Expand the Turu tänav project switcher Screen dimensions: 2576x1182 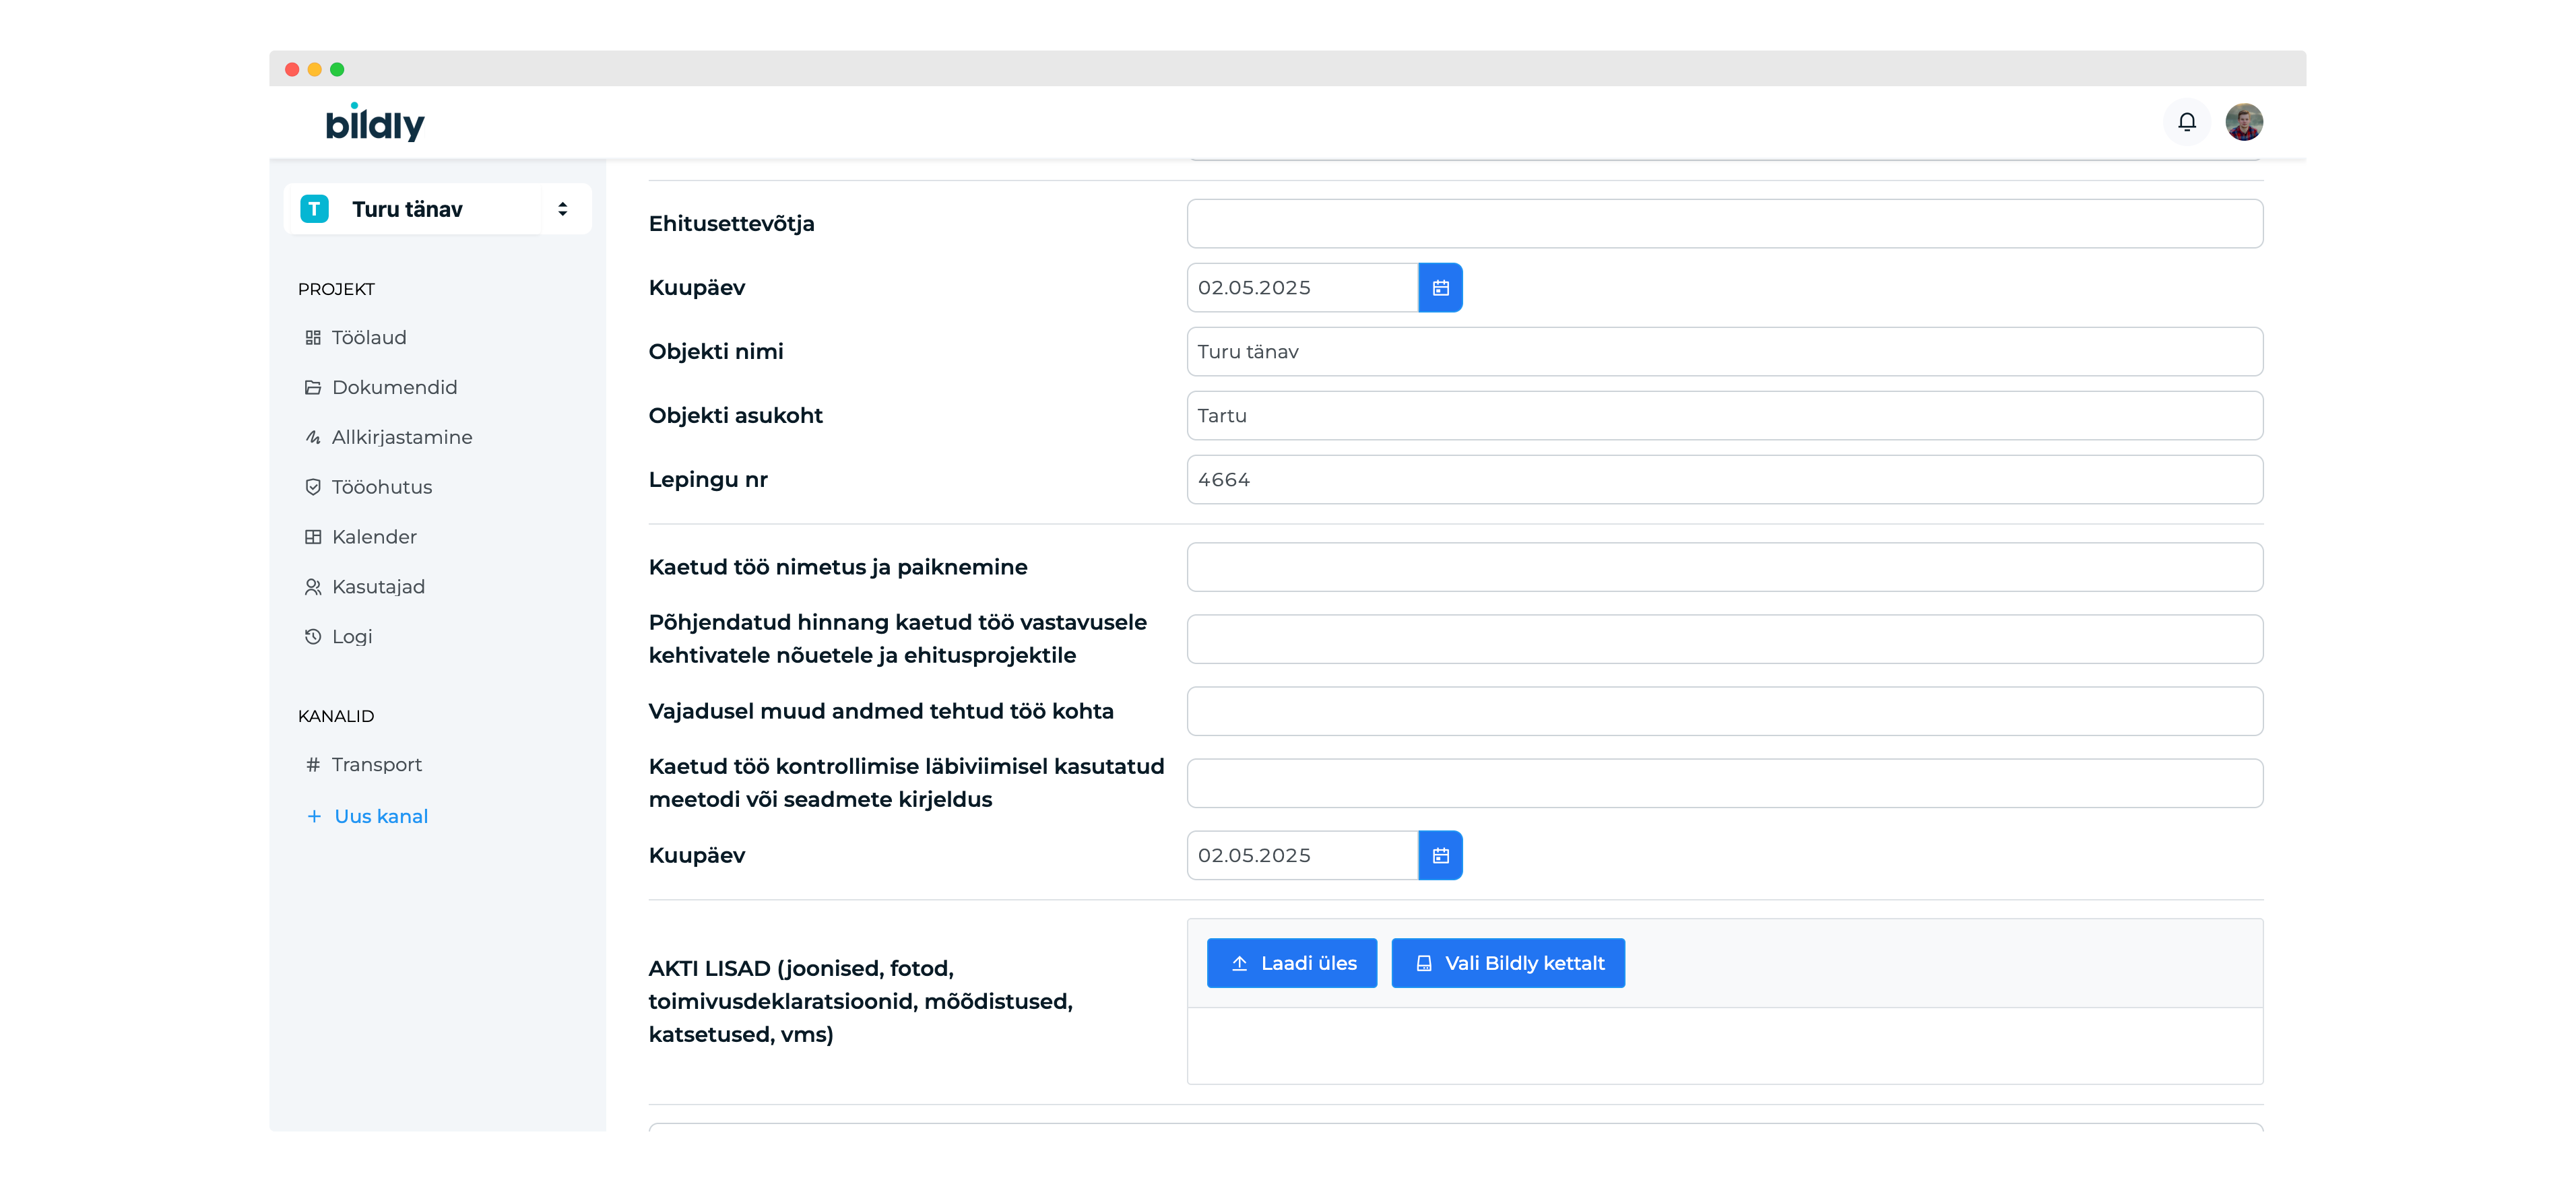[563, 209]
